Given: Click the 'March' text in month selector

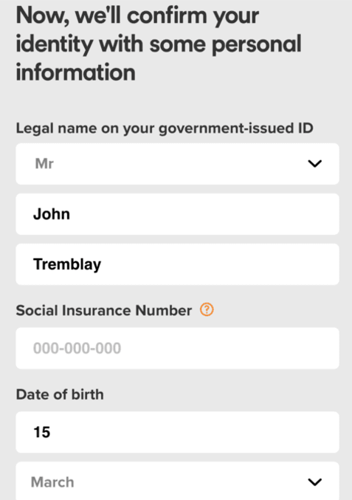Looking at the screenshot, I should point(52,482).
